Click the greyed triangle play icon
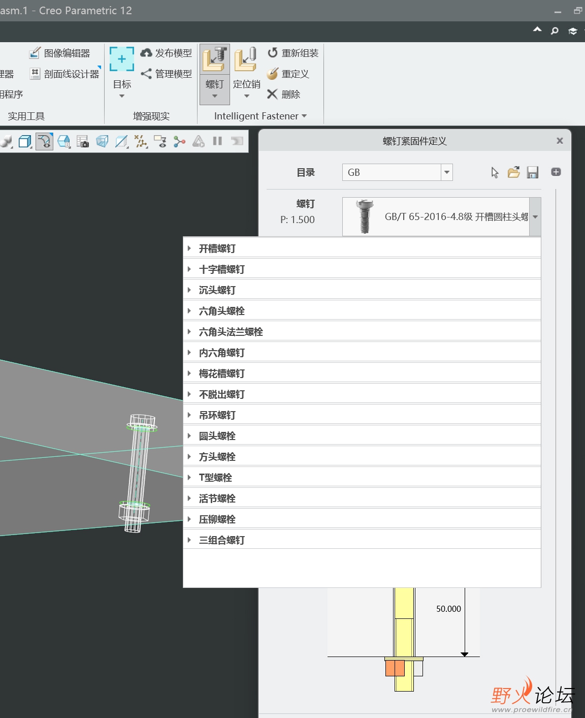 pyautogui.click(x=199, y=141)
